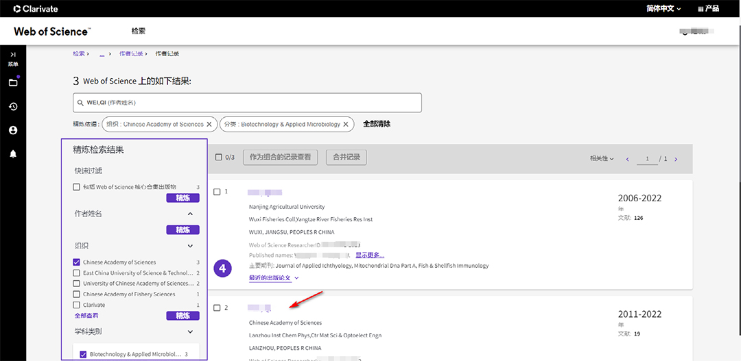Remove Biotechnology & Applied Microbiology filter chip
Screen dimensions: 741x361
click(x=345, y=124)
